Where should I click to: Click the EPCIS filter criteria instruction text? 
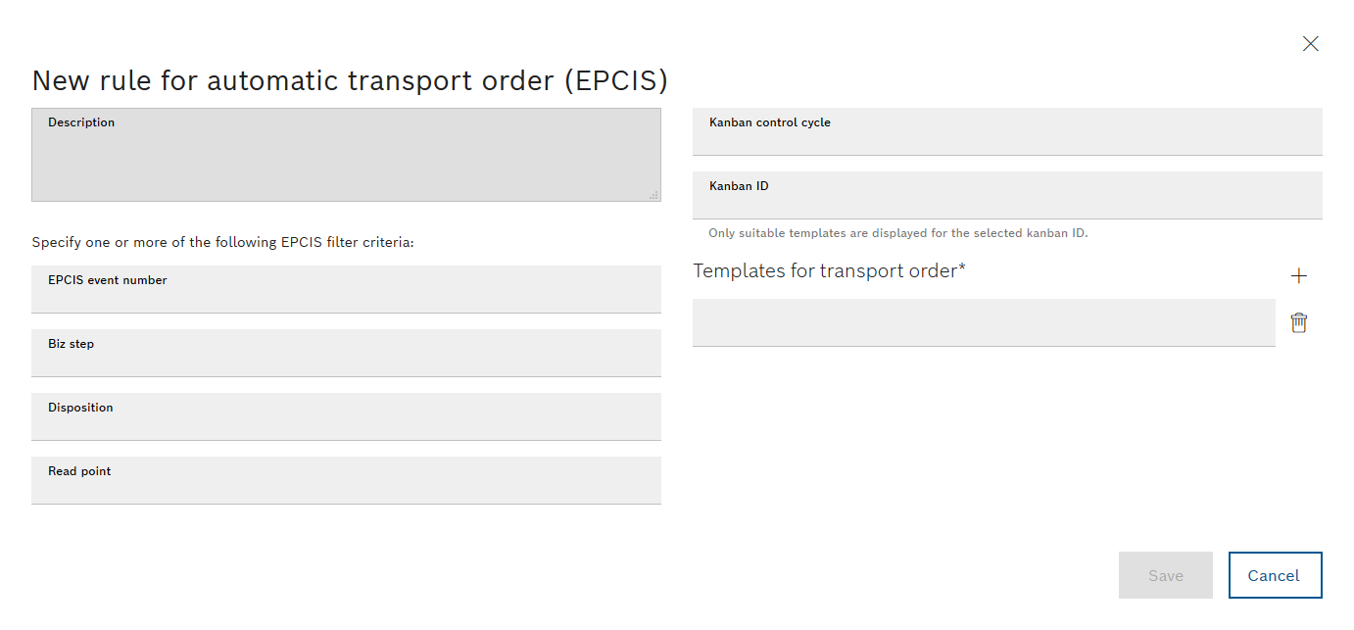(223, 242)
